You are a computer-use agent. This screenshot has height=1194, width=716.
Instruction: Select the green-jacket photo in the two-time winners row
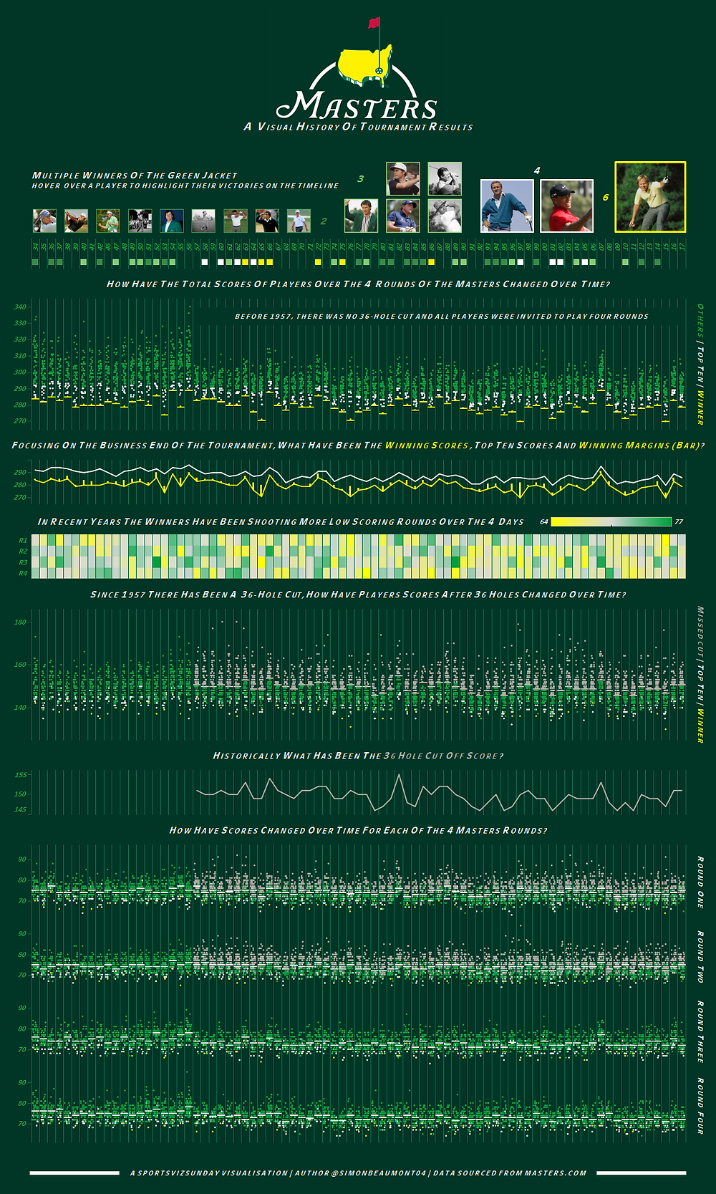[172, 221]
